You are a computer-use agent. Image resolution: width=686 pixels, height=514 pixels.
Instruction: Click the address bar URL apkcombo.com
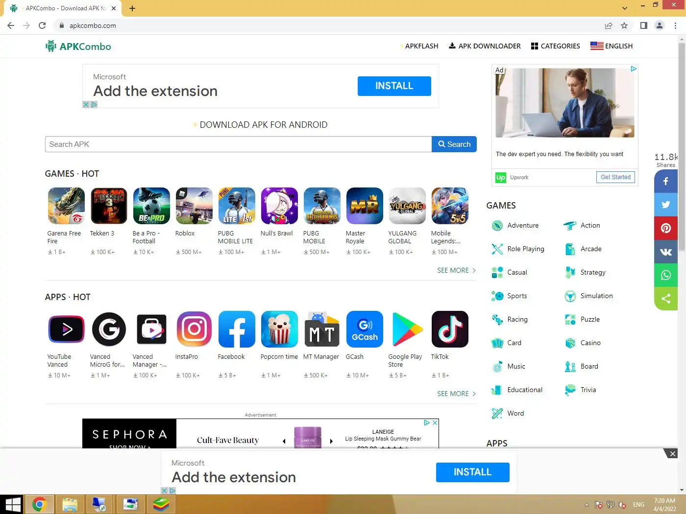point(93,25)
